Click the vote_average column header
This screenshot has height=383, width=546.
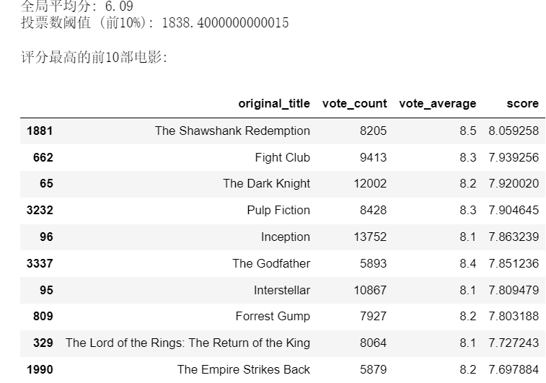[437, 103]
